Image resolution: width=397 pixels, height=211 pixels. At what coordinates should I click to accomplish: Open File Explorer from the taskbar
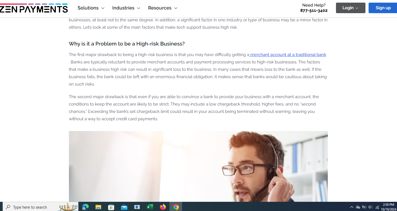[98, 207]
